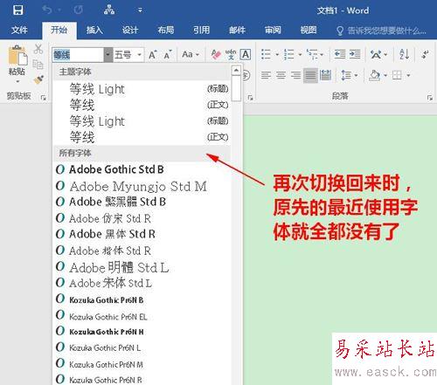Select first 等线 Light heading font

(x=142, y=89)
